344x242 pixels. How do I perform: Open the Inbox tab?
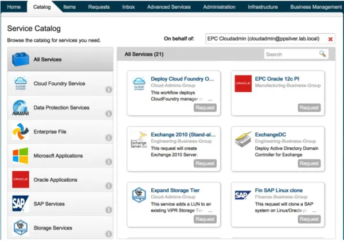coord(128,7)
